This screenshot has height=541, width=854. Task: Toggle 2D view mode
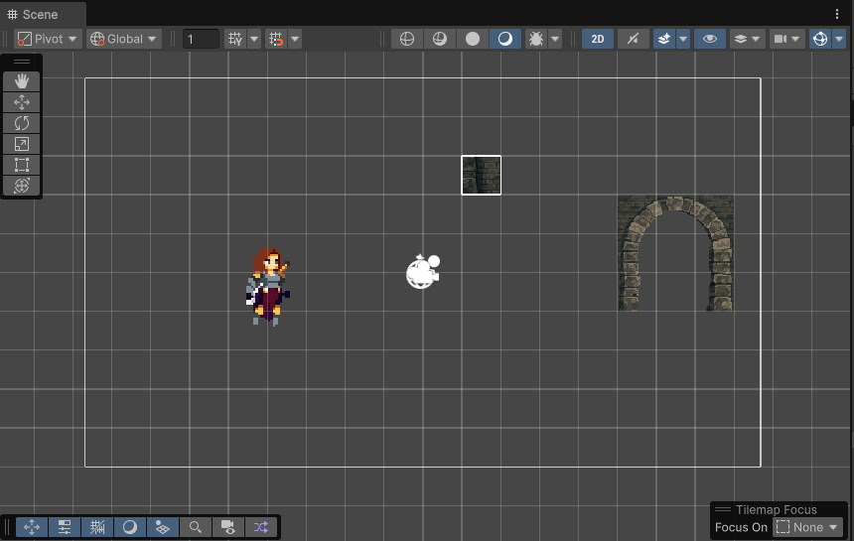[x=598, y=39]
